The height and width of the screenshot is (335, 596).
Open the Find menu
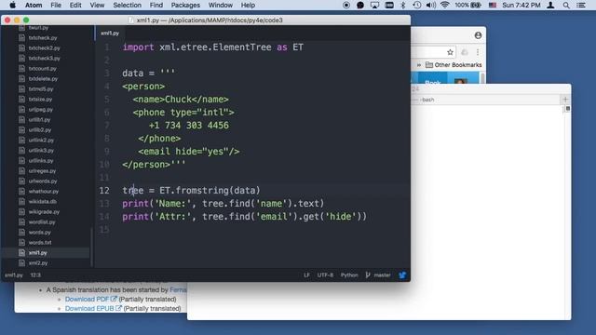pyautogui.click(x=156, y=6)
